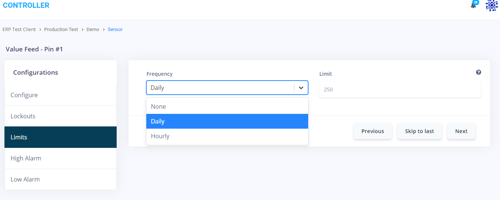Collapse the Frequency dropdown chevron

[x=301, y=88]
